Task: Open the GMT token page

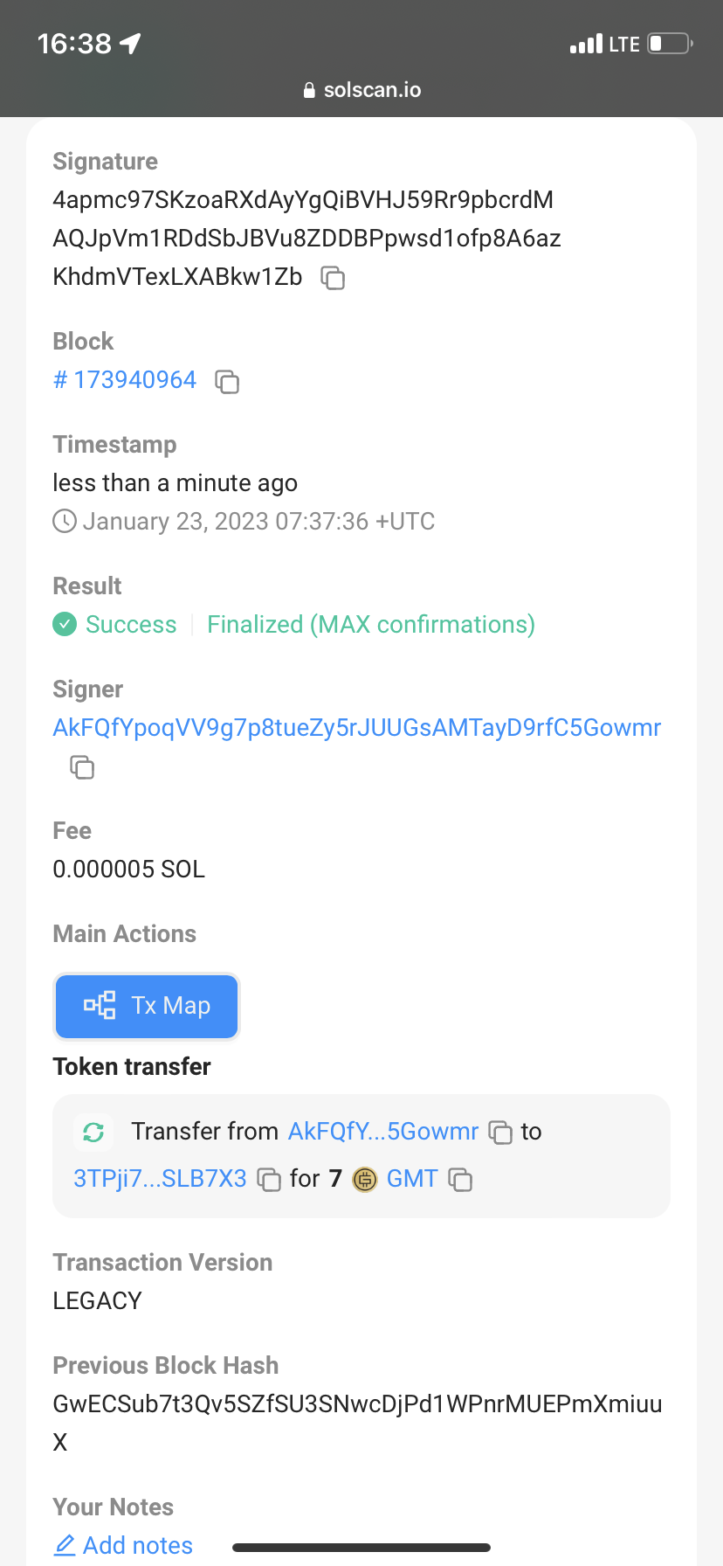Action: [412, 1179]
